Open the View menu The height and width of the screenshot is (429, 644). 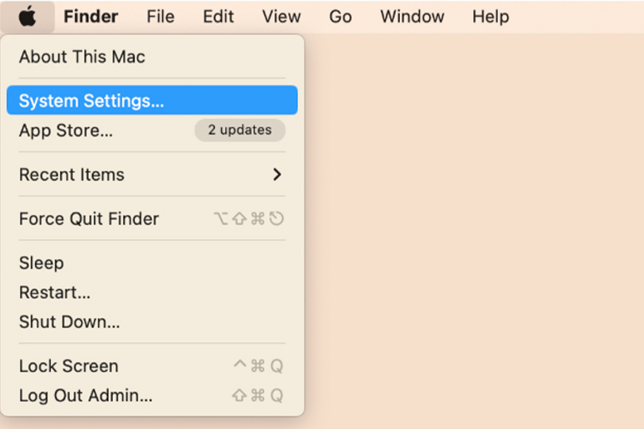(x=281, y=17)
